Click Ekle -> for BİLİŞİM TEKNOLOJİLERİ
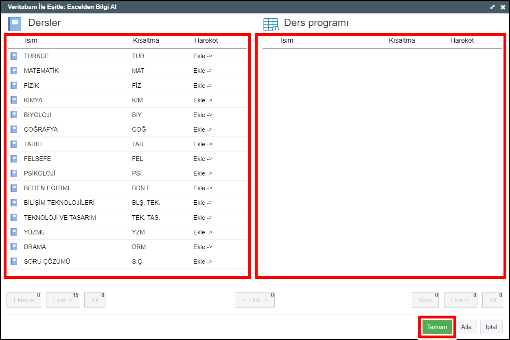 tap(203, 202)
